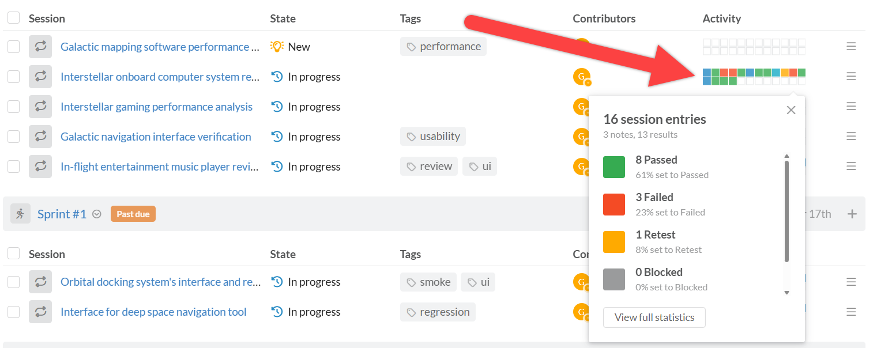Close the session entries popup
This screenshot has width=877, height=348.
791,109
